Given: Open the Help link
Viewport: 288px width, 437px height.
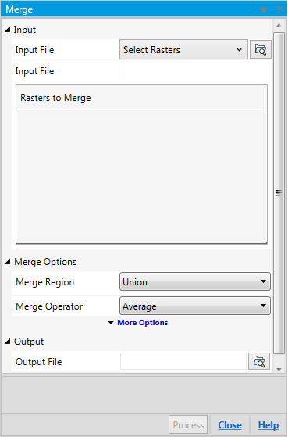Looking at the screenshot, I should click(268, 425).
